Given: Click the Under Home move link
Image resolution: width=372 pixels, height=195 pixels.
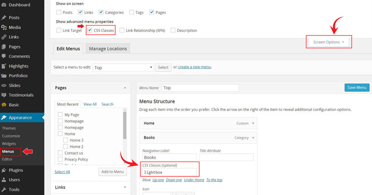Looking at the screenshot, I should click(194, 180).
